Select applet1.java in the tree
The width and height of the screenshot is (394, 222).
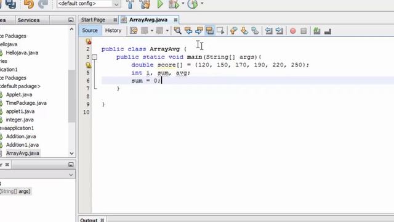pos(20,111)
